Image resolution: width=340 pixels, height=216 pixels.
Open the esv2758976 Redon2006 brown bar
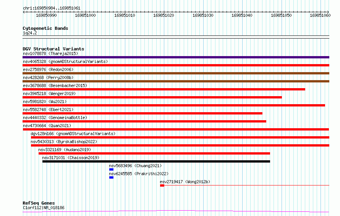point(176,73)
